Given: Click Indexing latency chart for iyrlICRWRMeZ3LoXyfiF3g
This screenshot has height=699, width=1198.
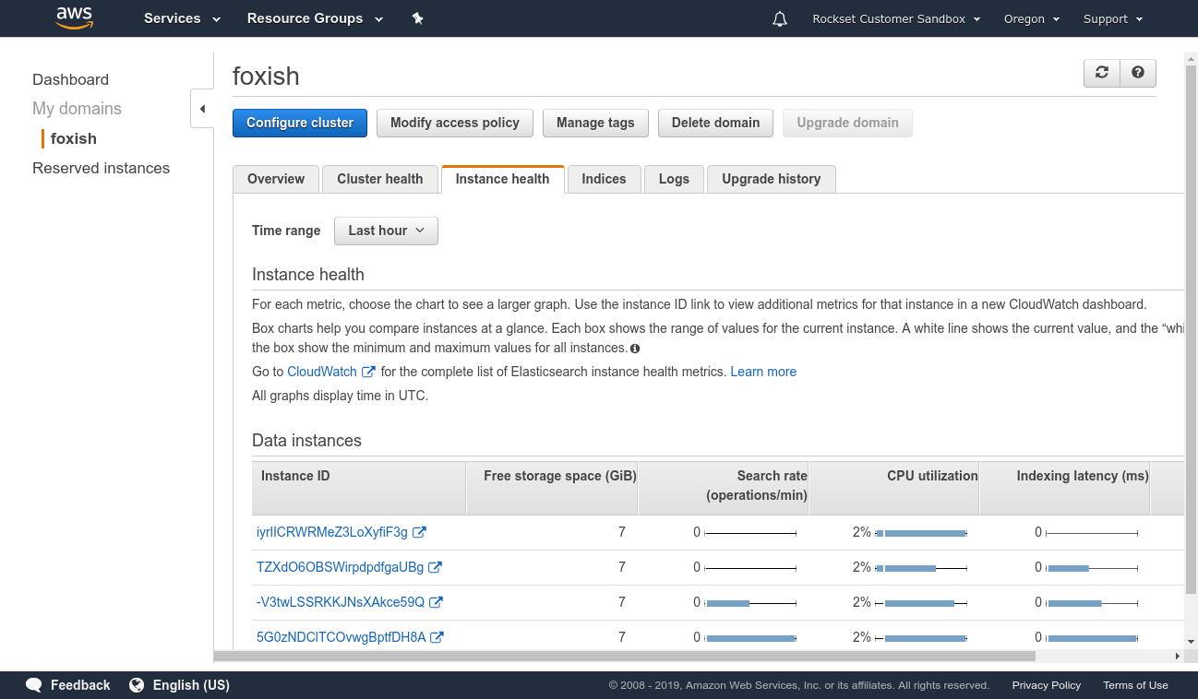Looking at the screenshot, I should [1092, 533].
